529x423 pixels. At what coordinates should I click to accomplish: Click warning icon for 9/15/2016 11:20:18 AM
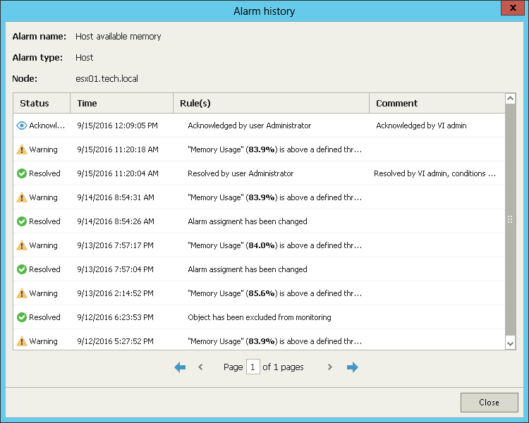(22, 149)
